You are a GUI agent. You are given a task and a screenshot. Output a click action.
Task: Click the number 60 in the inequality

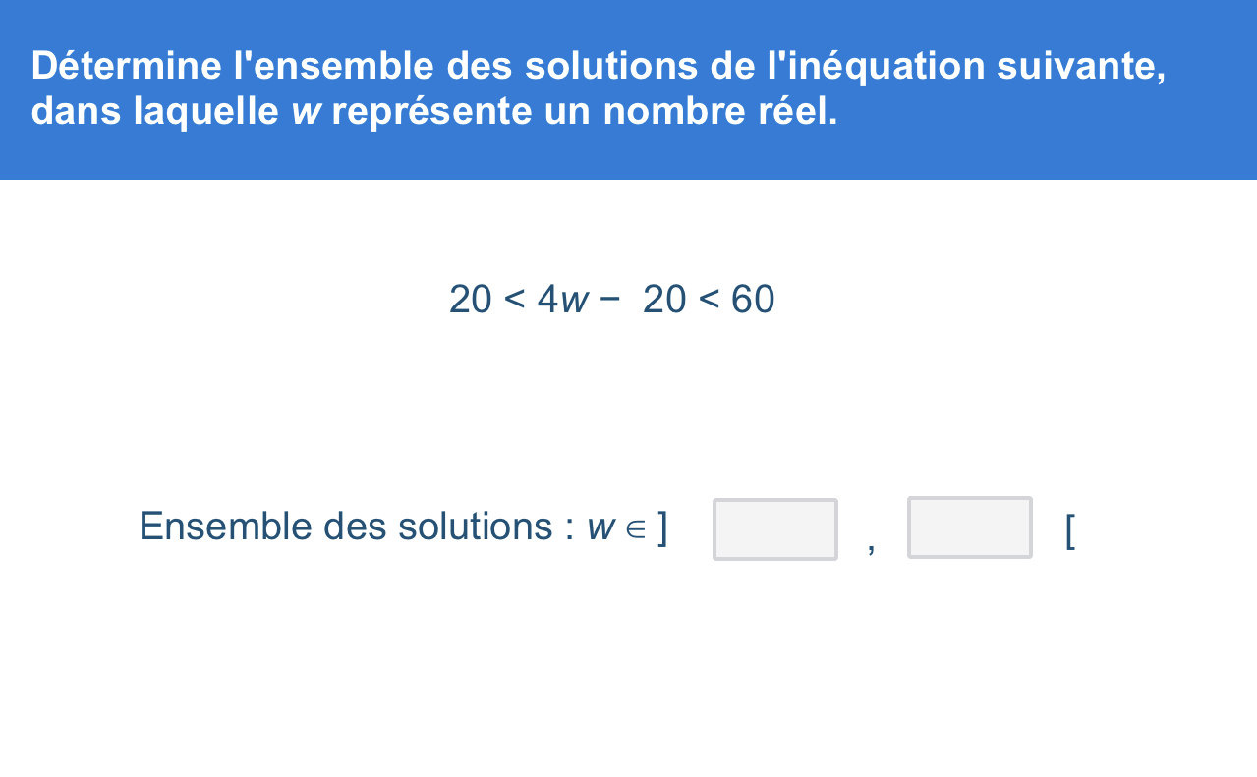click(753, 300)
